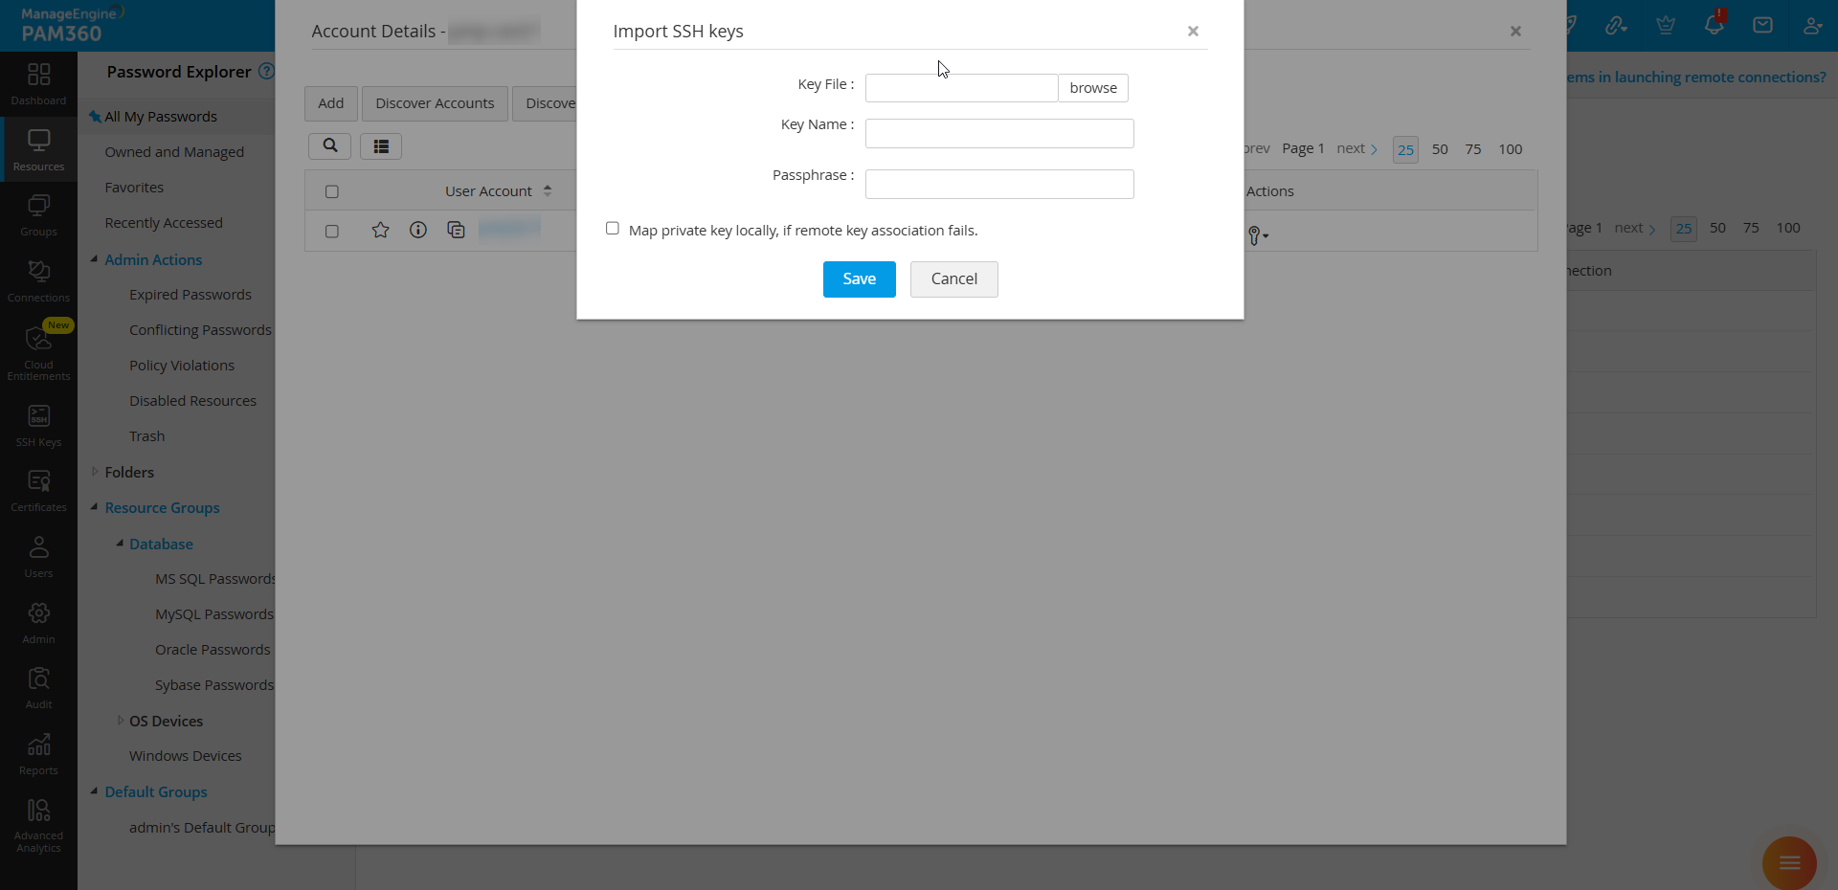1838x890 pixels.
Task: Enable 'Map private key locally' option
Action: tap(613, 229)
